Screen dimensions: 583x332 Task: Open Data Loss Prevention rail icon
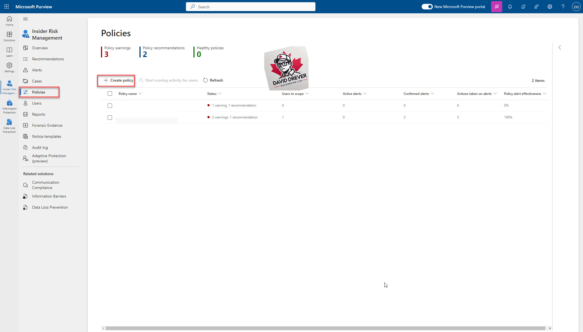(x=9, y=126)
